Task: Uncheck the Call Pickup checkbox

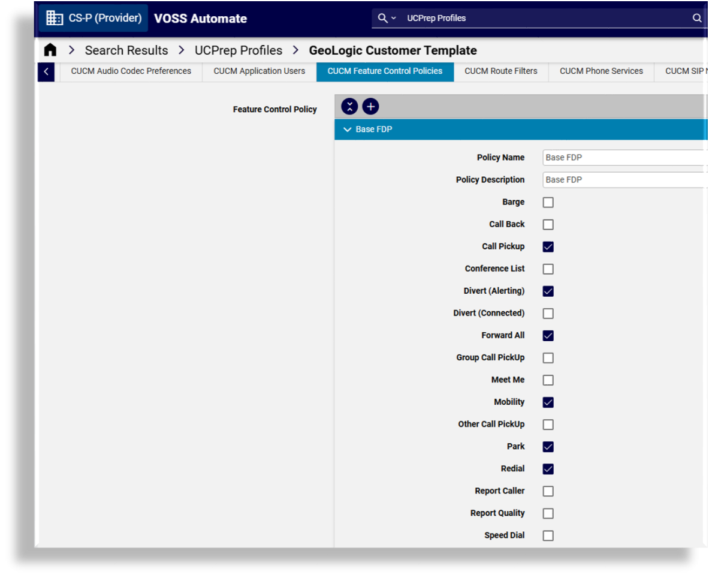Action: click(548, 247)
